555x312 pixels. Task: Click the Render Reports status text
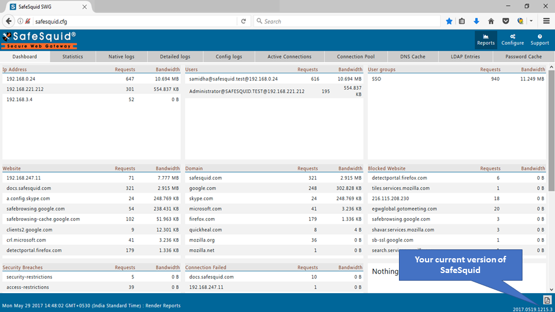163,305
